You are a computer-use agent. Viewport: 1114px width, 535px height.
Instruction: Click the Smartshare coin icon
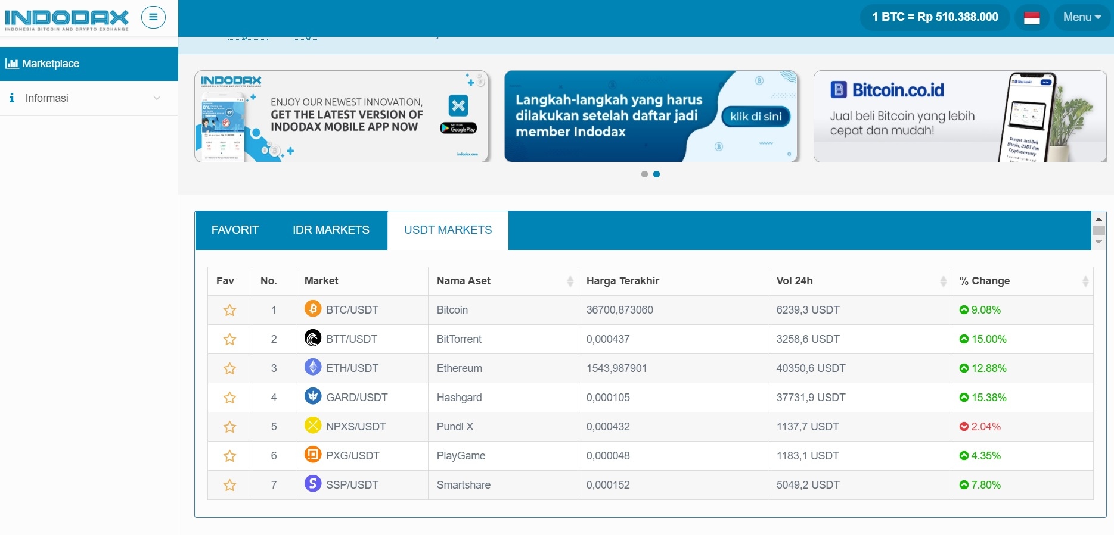313,483
